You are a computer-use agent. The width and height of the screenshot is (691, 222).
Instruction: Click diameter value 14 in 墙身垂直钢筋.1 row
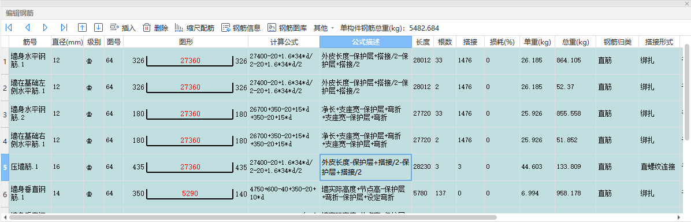pos(68,194)
